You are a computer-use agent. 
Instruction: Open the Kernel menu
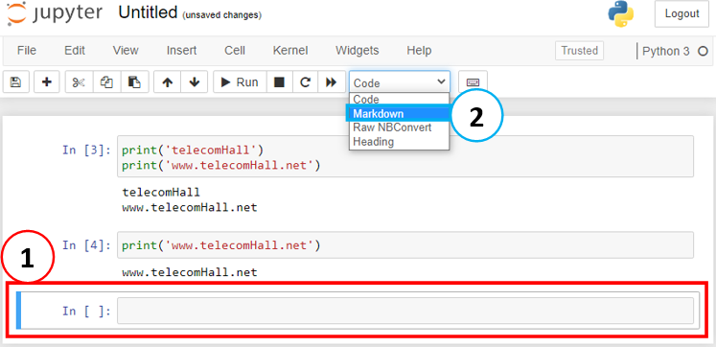pos(290,50)
